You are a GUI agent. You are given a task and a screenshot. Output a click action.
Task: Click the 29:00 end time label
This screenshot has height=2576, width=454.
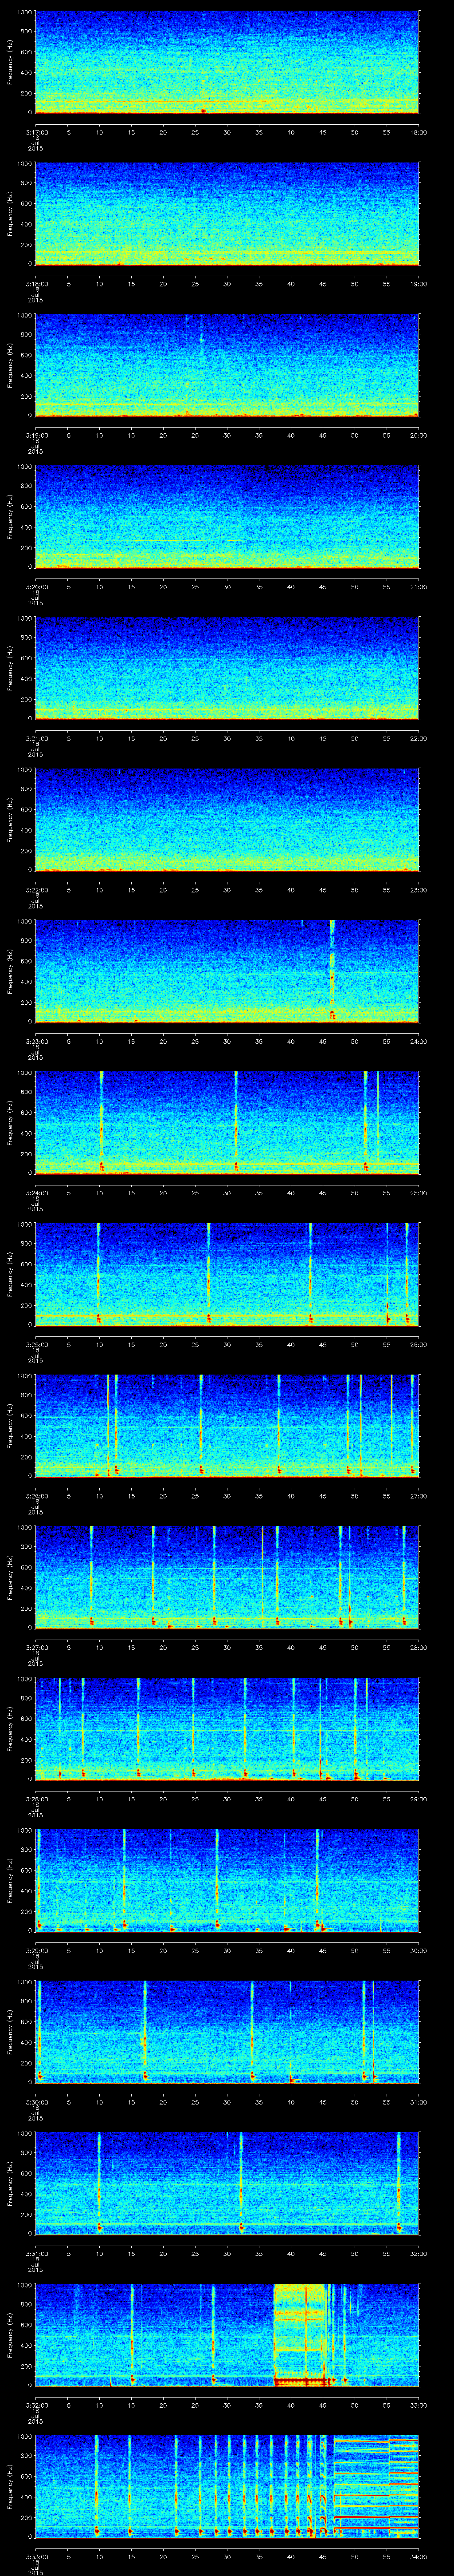coord(418,1799)
